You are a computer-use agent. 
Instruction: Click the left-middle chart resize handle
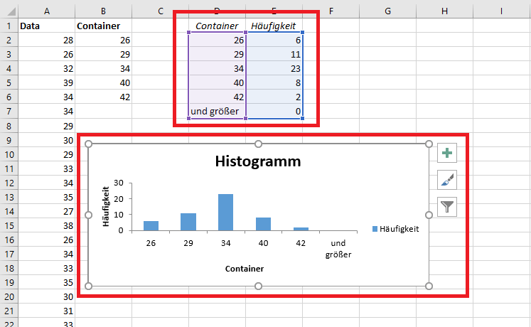tap(88, 215)
